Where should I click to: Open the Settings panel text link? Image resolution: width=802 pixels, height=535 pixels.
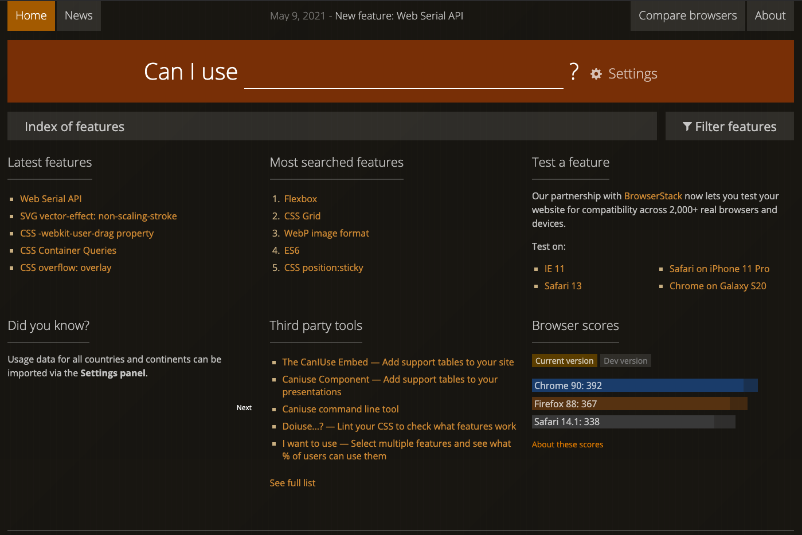pyautogui.click(x=113, y=373)
